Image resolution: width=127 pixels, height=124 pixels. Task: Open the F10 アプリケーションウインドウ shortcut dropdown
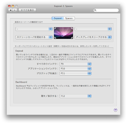pyautogui.click(x=75, y=69)
